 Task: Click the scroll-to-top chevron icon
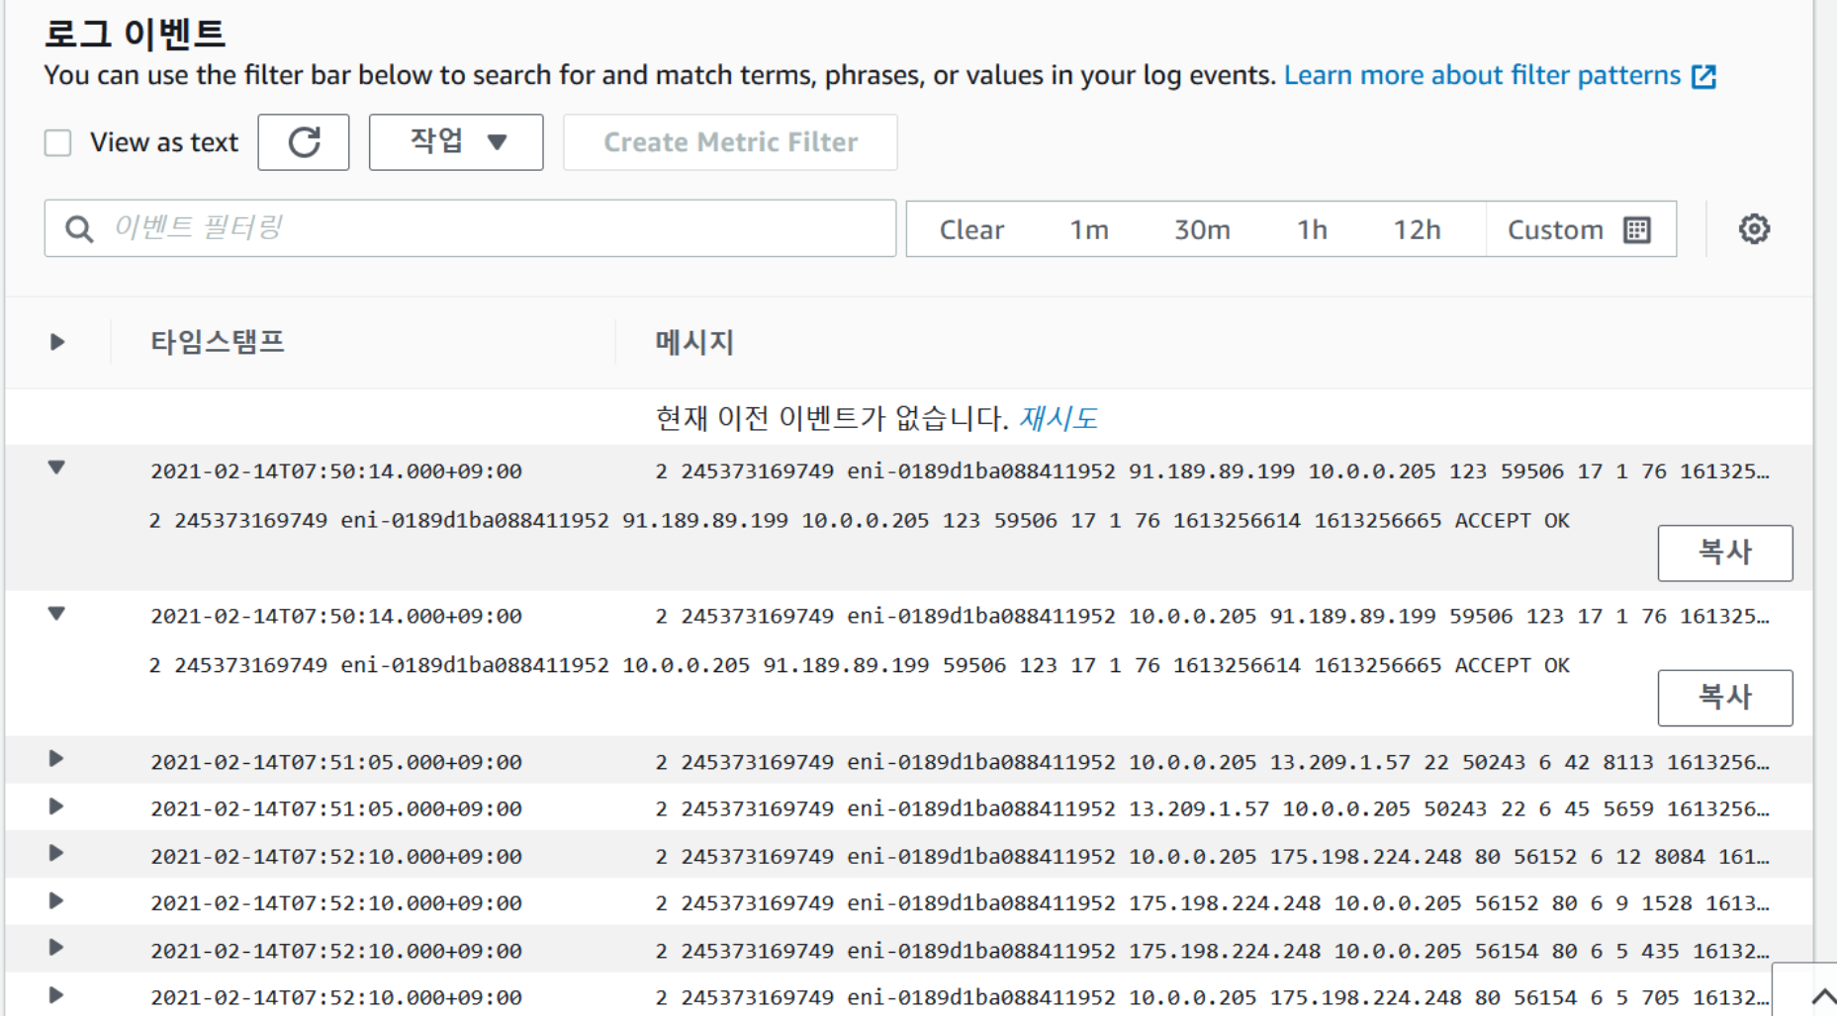[x=1822, y=996]
